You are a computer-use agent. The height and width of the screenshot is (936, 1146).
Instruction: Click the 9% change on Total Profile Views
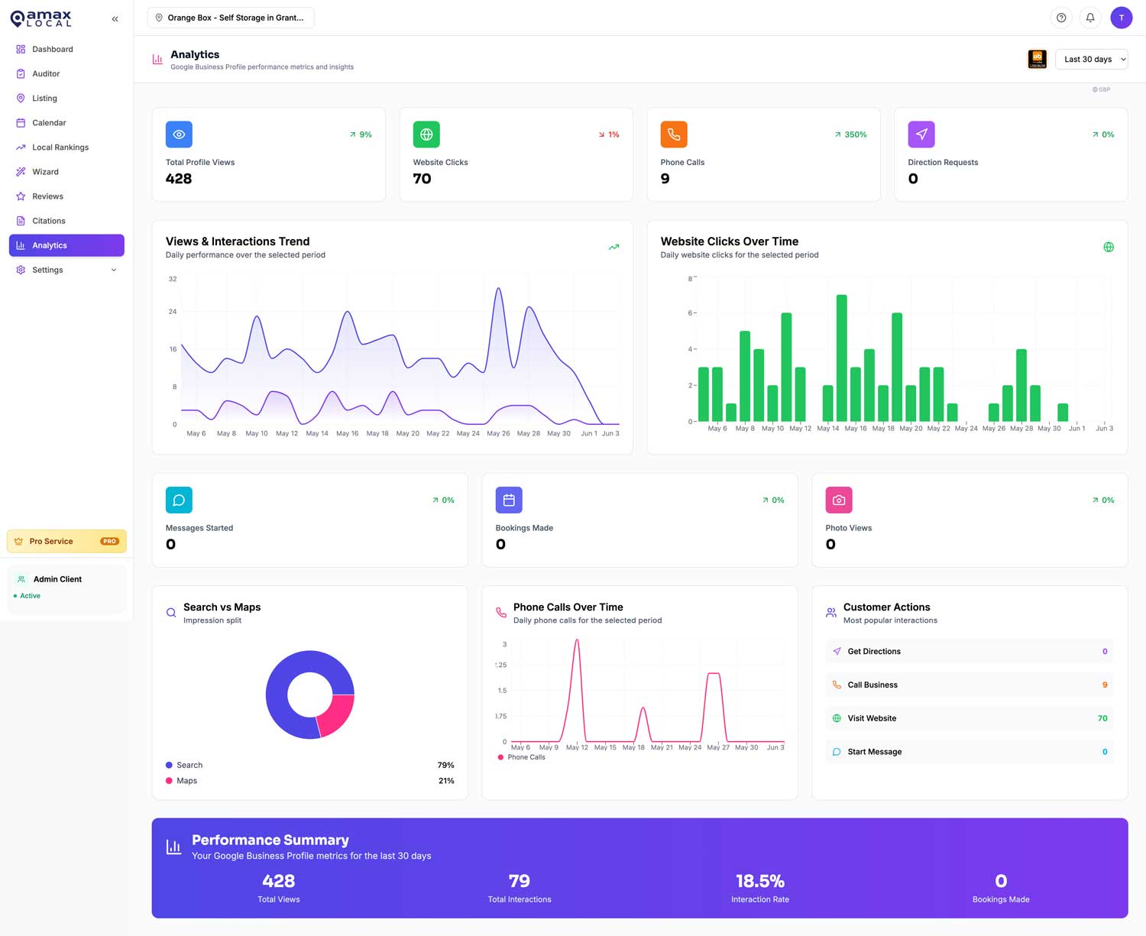[x=361, y=134]
